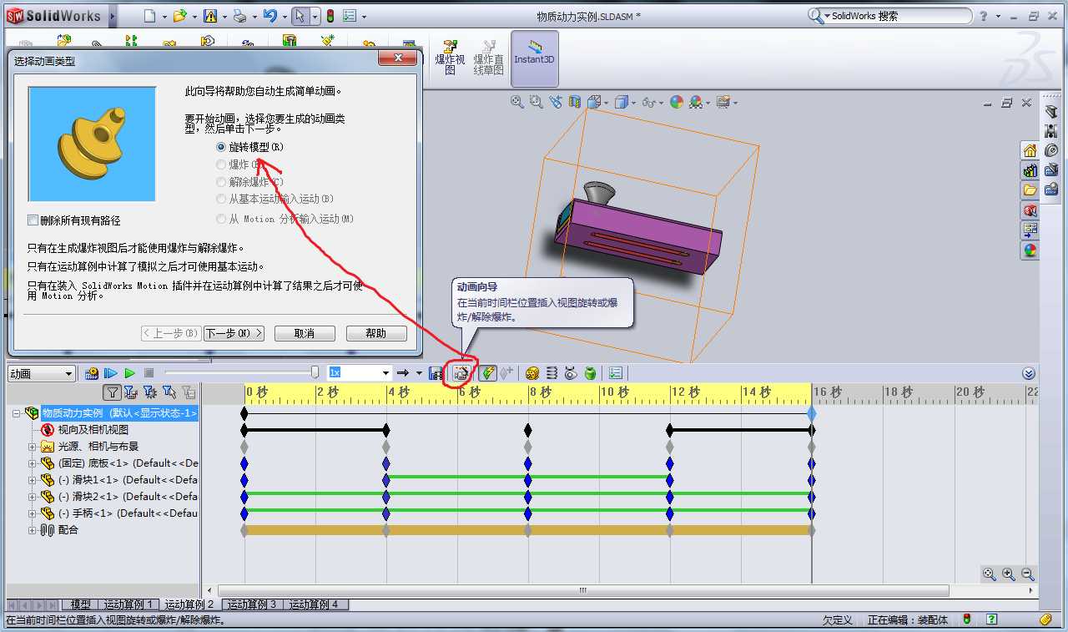1068x632 pixels.
Task: Expand the 手柄<1> component node
Action: pyautogui.click(x=33, y=513)
